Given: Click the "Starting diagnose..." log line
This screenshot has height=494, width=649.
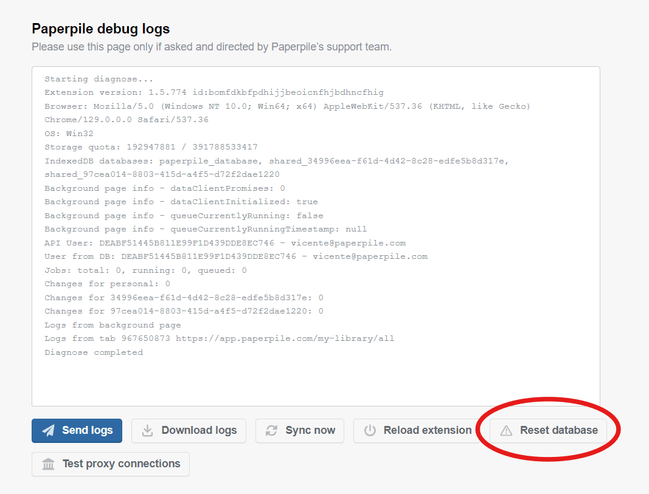Looking at the screenshot, I should (x=99, y=79).
